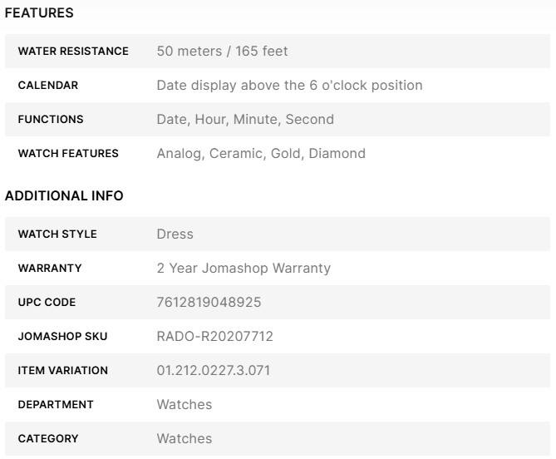Viewport: 556px width, 459px height.
Task: Click the Date, Hour, Minute, Second value
Action: pos(245,120)
